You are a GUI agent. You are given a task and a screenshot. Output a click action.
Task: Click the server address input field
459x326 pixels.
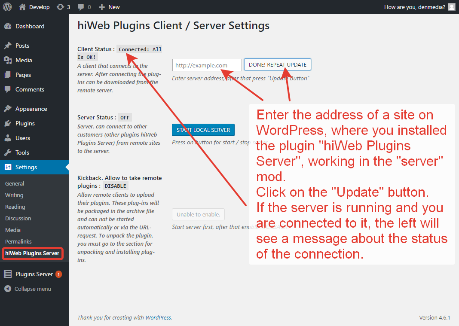[x=207, y=65]
